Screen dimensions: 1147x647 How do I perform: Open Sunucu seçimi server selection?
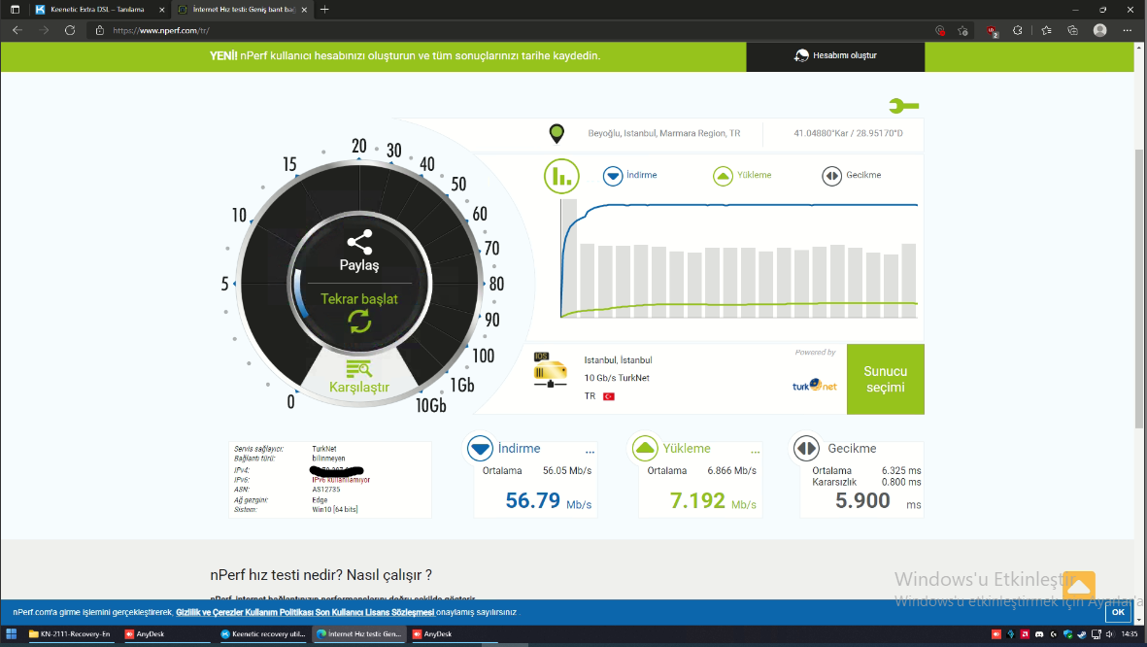(885, 379)
